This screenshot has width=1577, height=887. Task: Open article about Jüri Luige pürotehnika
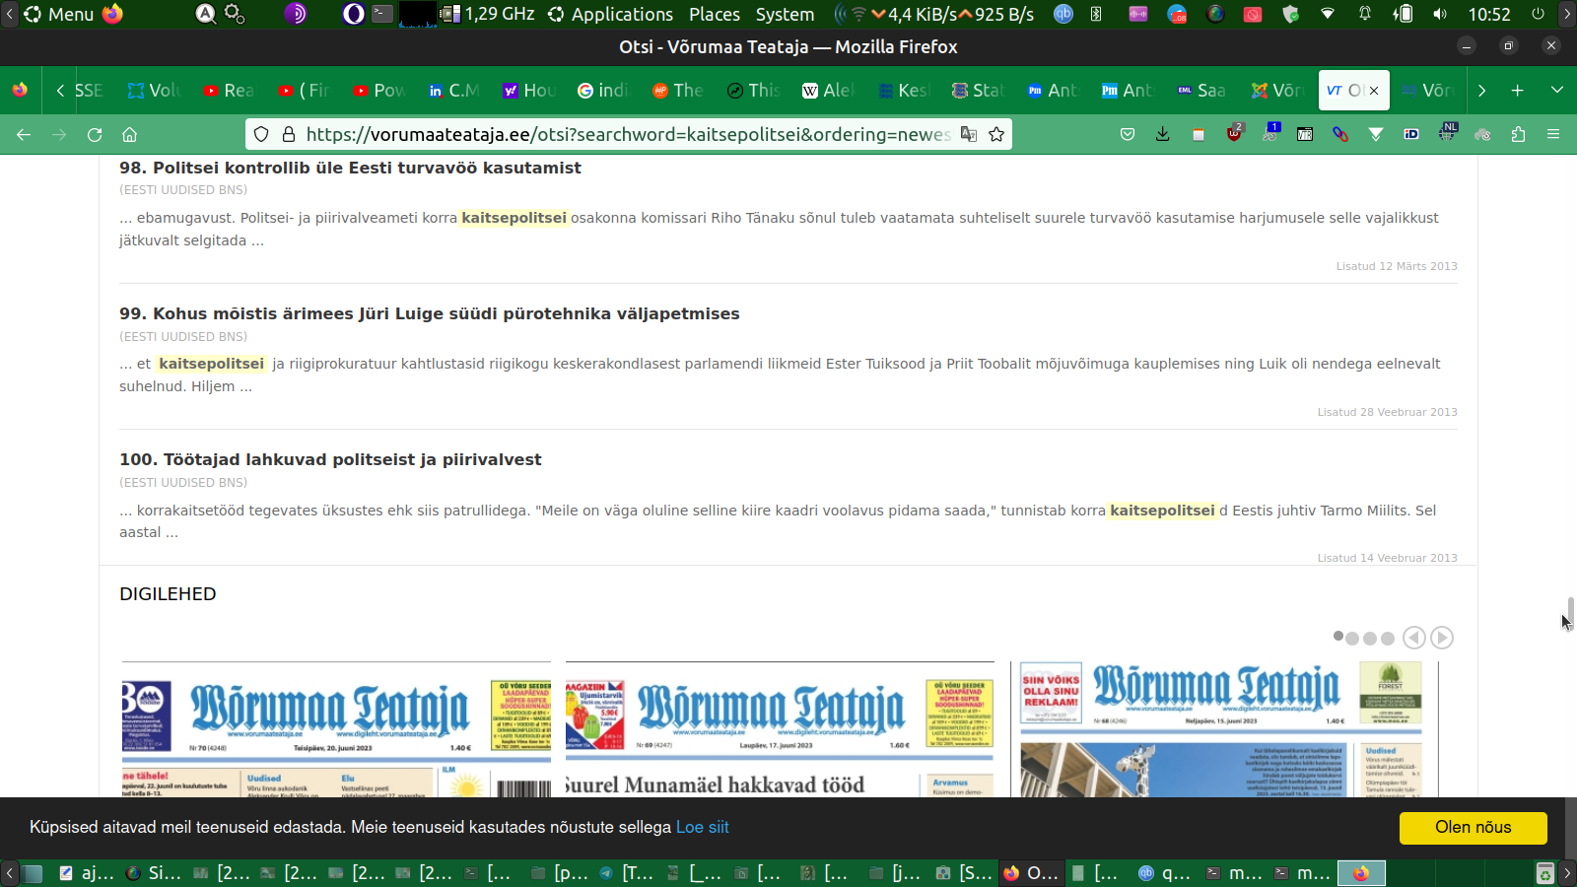coord(430,313)
